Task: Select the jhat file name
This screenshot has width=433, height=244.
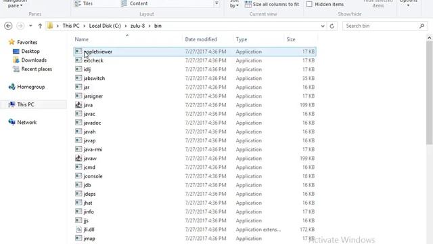Action: pyautogui.click(x=88, y=203)
